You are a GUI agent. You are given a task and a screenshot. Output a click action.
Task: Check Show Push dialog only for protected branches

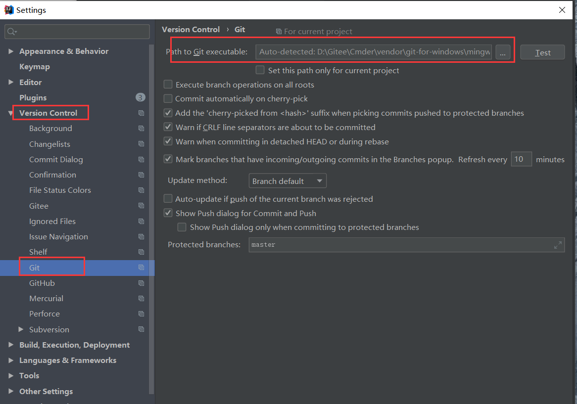pyautogui.click(x=182, y=227)
